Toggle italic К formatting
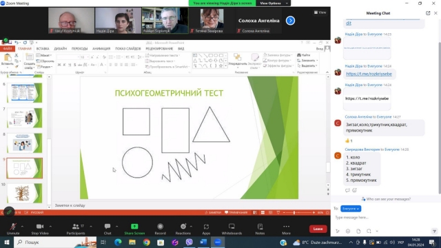The height and width of the screenshot is (248, 441). coord(64,65)
